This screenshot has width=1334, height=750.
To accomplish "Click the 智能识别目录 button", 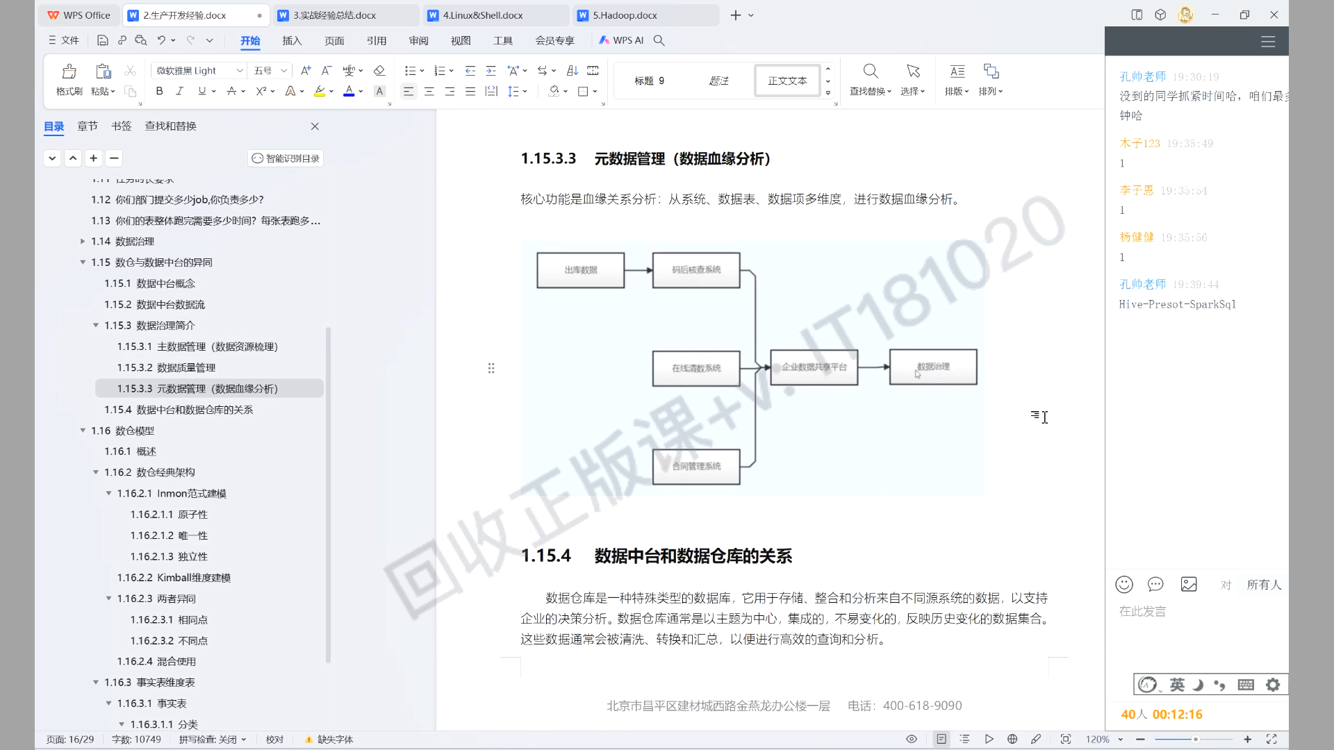I will point(286,158).
